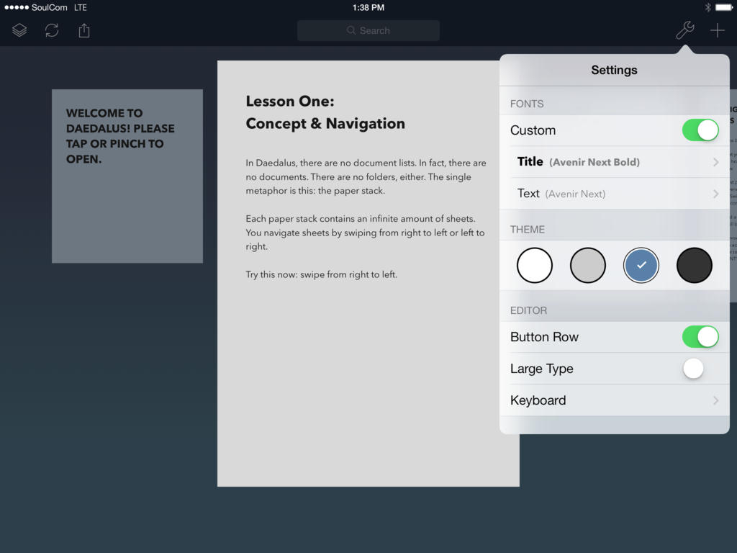Image resolution: width=737 pixels, height=553 pixels.
Task: Tap 'Try this now: swipe' line
Action: click(322, 274)
